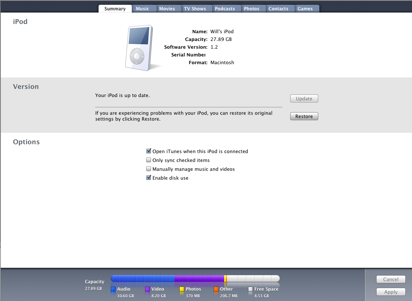Click the Audio 10.60 GB size text
This screenshot has width=412, height=301.
[126, 296]
